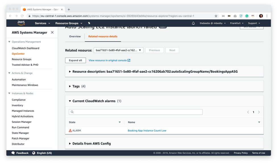Click the AWS extension icon in toolbar
Viewport: 277px width, 163px height.
253,16
